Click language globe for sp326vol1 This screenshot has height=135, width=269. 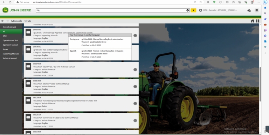click(x=135, y=35)
